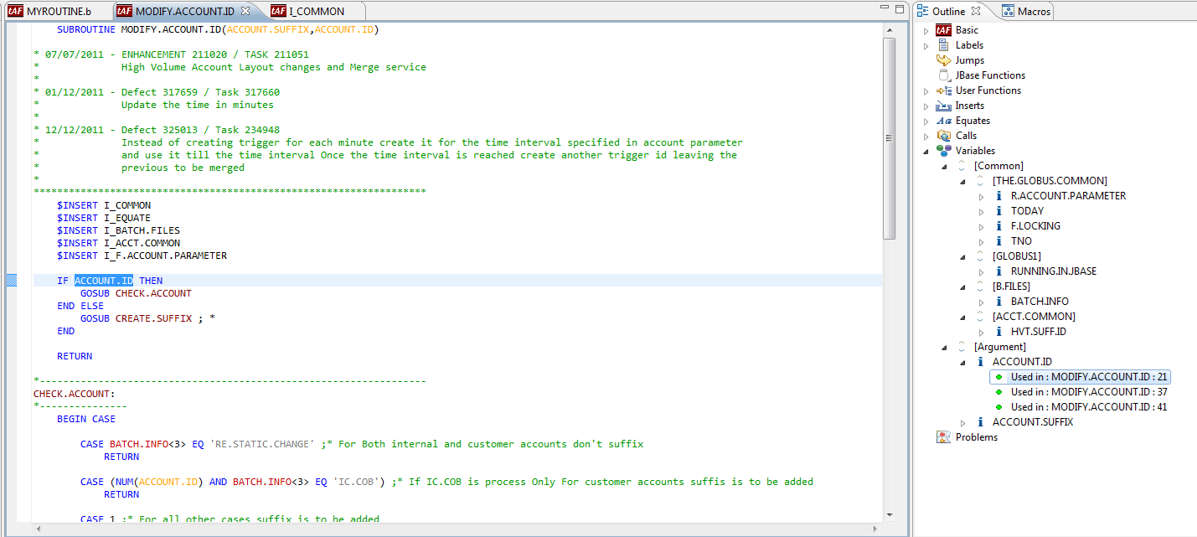1197x537 pixels.
Task: Click the Jumps arrow icon in Outline
Action: [943, 60]
